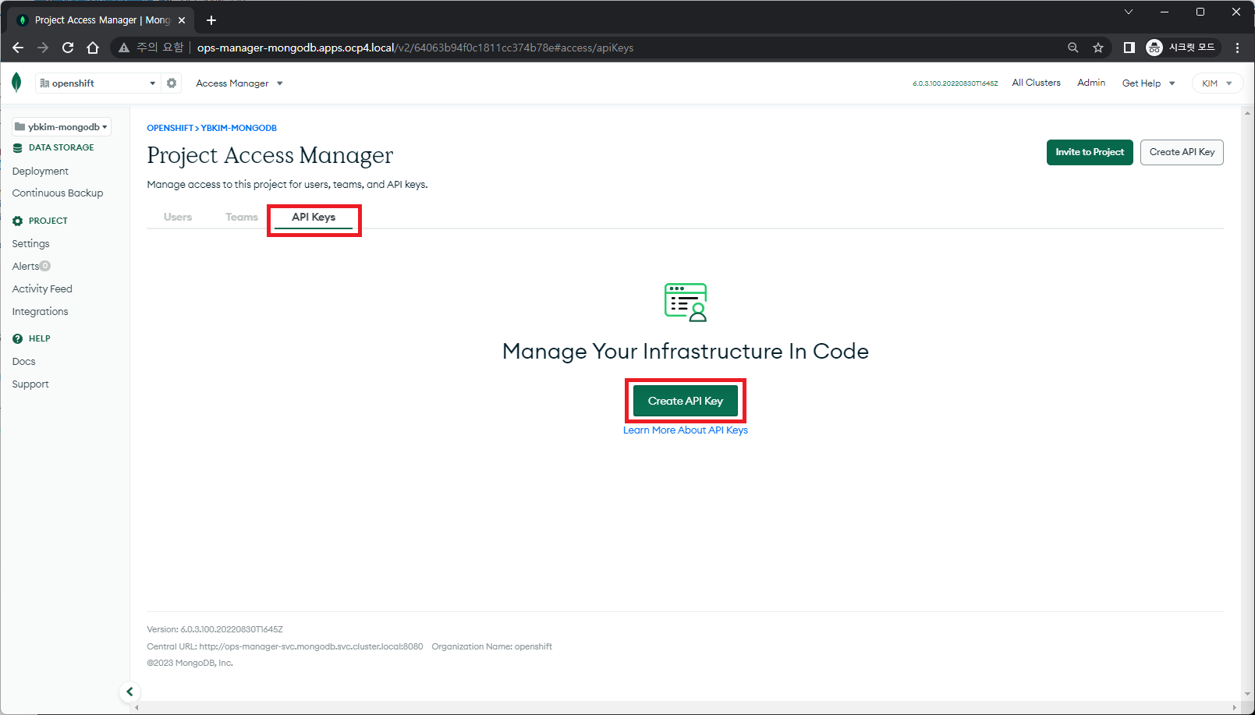The height and width of the screenshot is (715, 1255).
Task: Open Chrome three-dot menu
Action: pos(1237,48)
